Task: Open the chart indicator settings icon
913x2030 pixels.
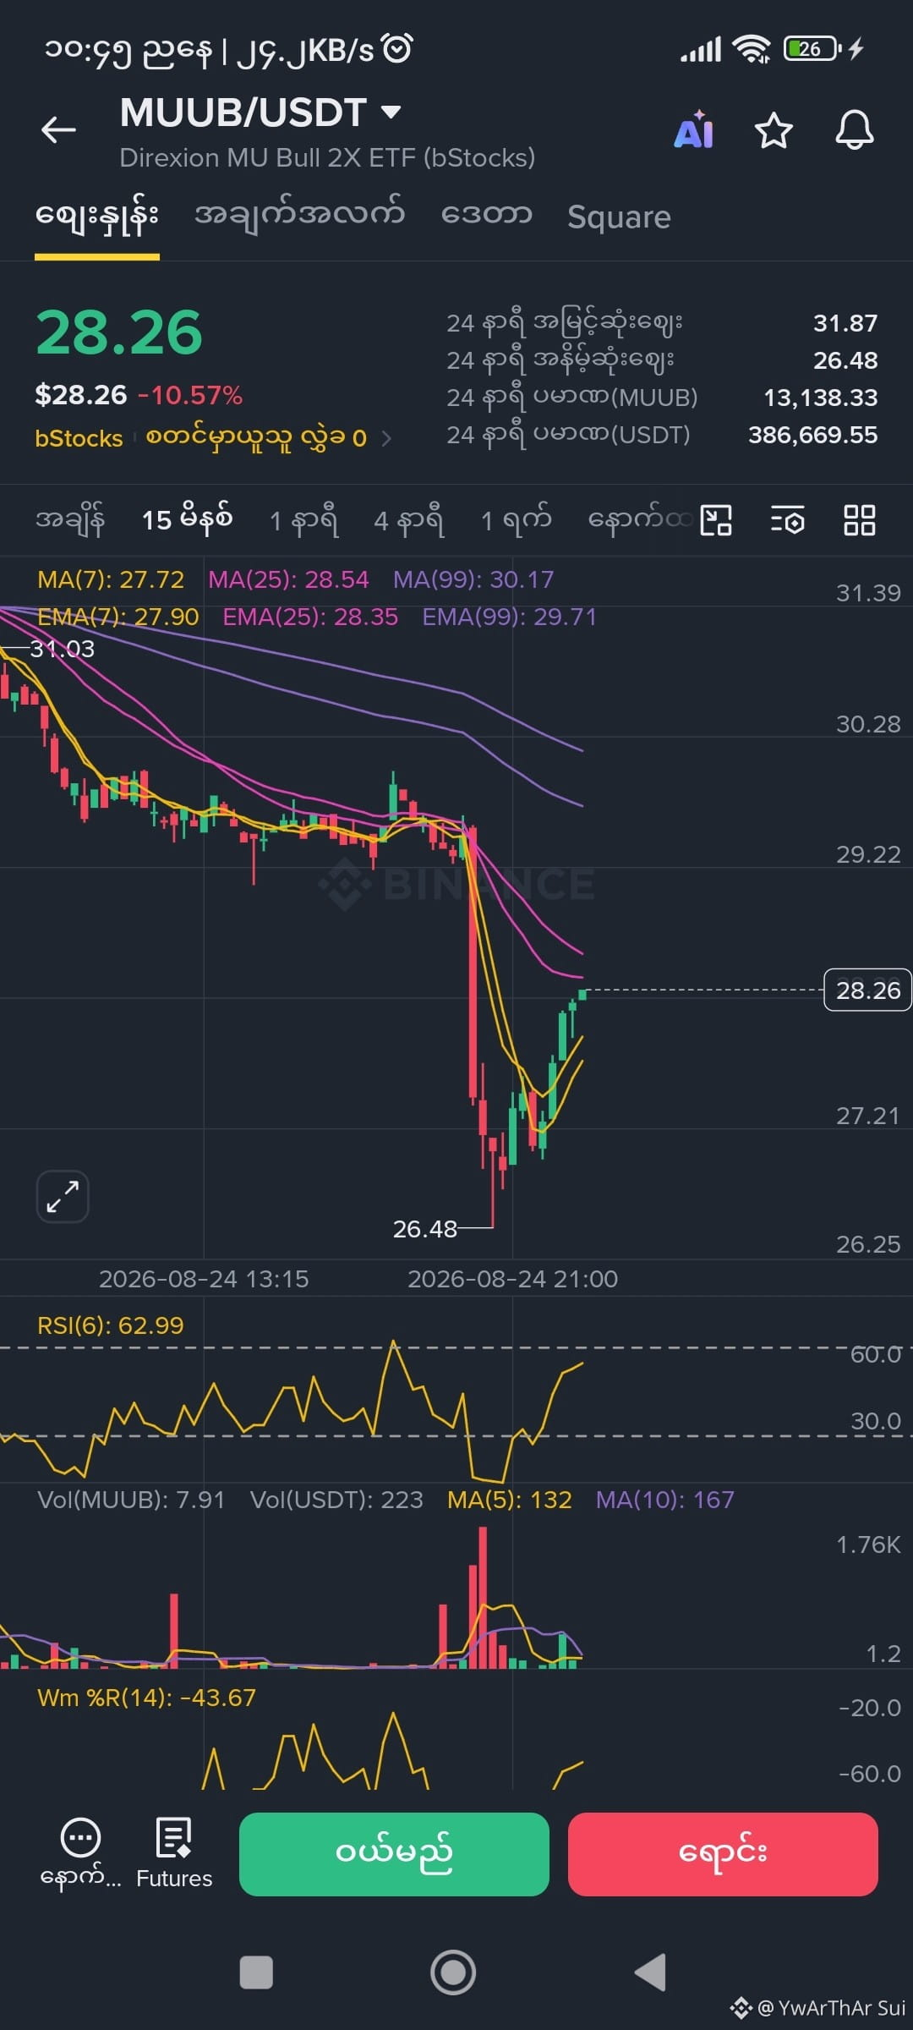Action: click(788, 520)
